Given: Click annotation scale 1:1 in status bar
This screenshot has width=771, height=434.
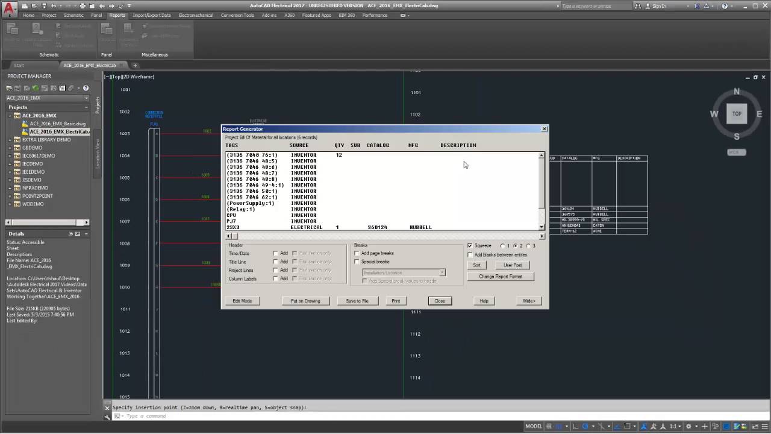Looking at the screenshot, I should coord(675,426).
